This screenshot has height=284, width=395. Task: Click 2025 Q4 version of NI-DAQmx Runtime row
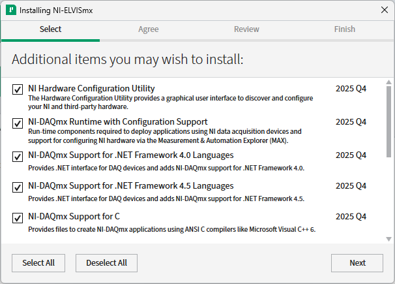351,122
